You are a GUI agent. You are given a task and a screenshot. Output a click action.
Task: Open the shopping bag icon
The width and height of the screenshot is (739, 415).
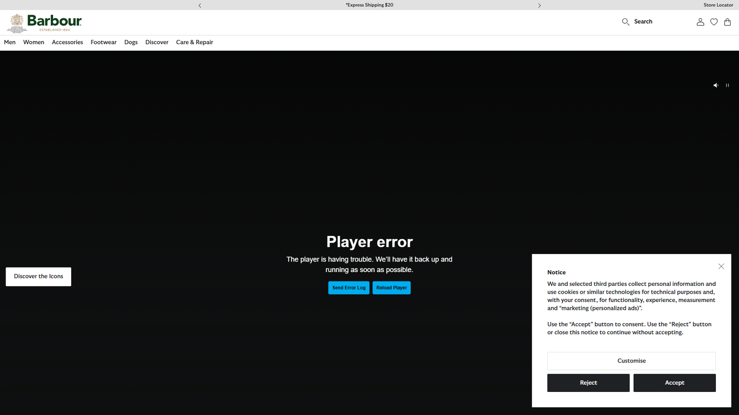[x=727, y=22]
